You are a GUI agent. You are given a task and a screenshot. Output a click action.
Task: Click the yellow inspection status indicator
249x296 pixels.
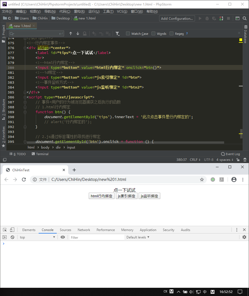coord(241,40)
